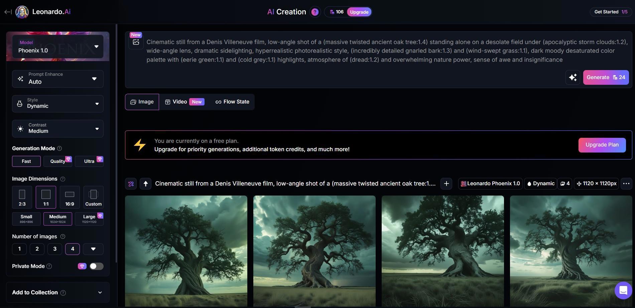Screen dimensions: 635x308
Task: Choose Custom image dimensions
Action: point(93,197)
